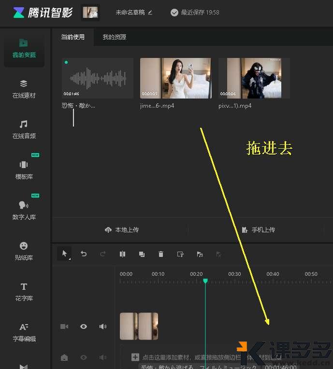Click the 手机上传 phone upload button

pyautogui.click(x=258, y=230)
